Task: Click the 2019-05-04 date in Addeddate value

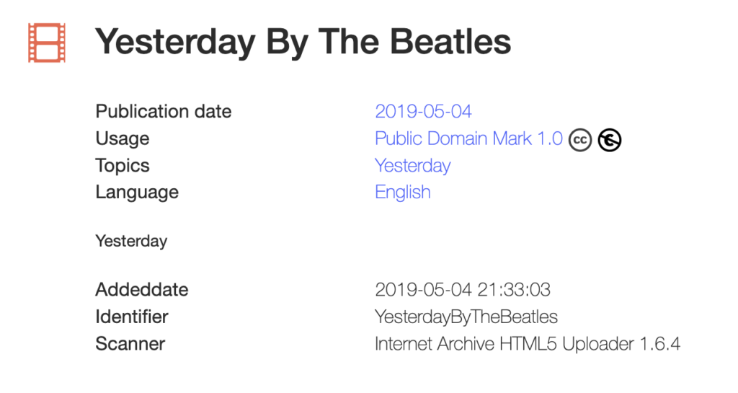Action: click(x=423, y=290)
